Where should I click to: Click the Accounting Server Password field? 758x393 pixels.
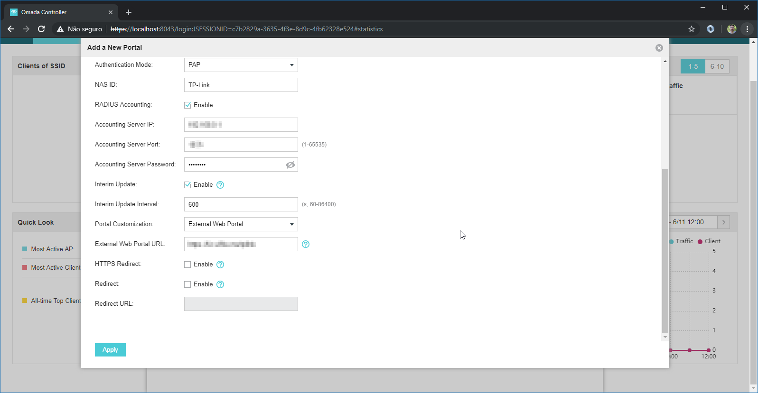click(241, 165)
